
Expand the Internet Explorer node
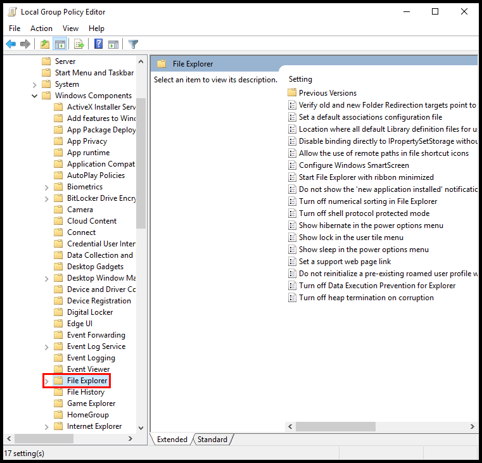point(46,427)
